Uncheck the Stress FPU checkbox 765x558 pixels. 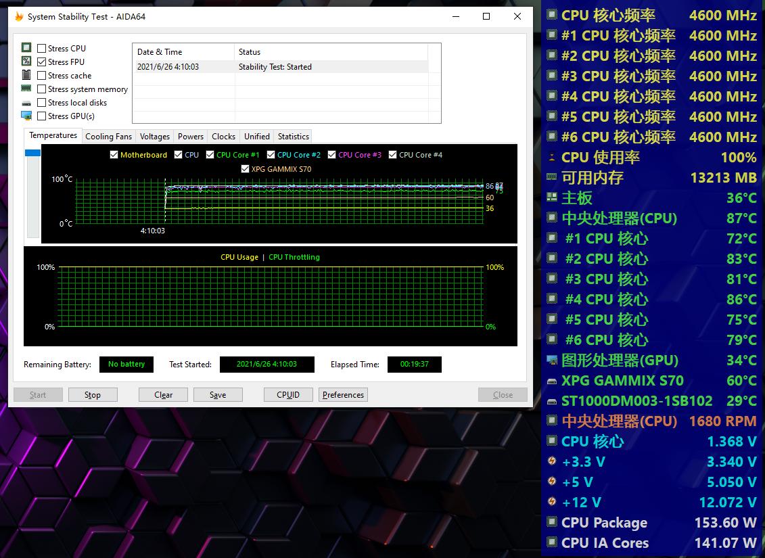(42, 62)
